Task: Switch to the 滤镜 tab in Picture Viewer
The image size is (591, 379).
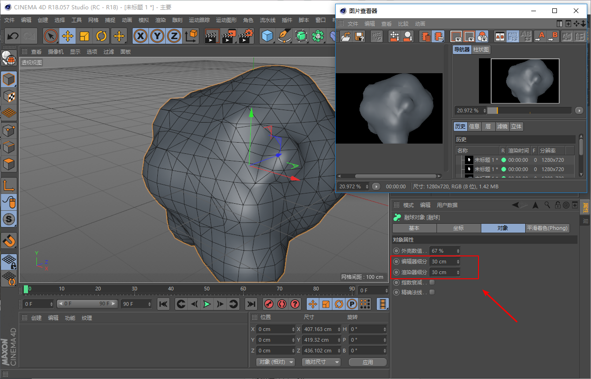Action: (x=502, y=126)
